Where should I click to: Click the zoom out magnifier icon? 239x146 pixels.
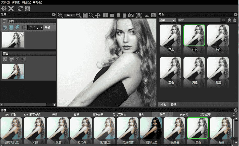79,15
